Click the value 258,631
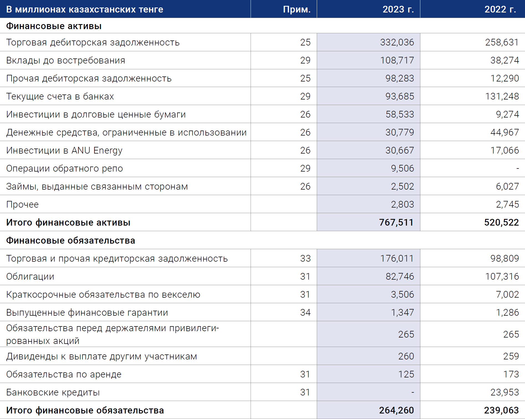525x419 pixels. [502, 42]
